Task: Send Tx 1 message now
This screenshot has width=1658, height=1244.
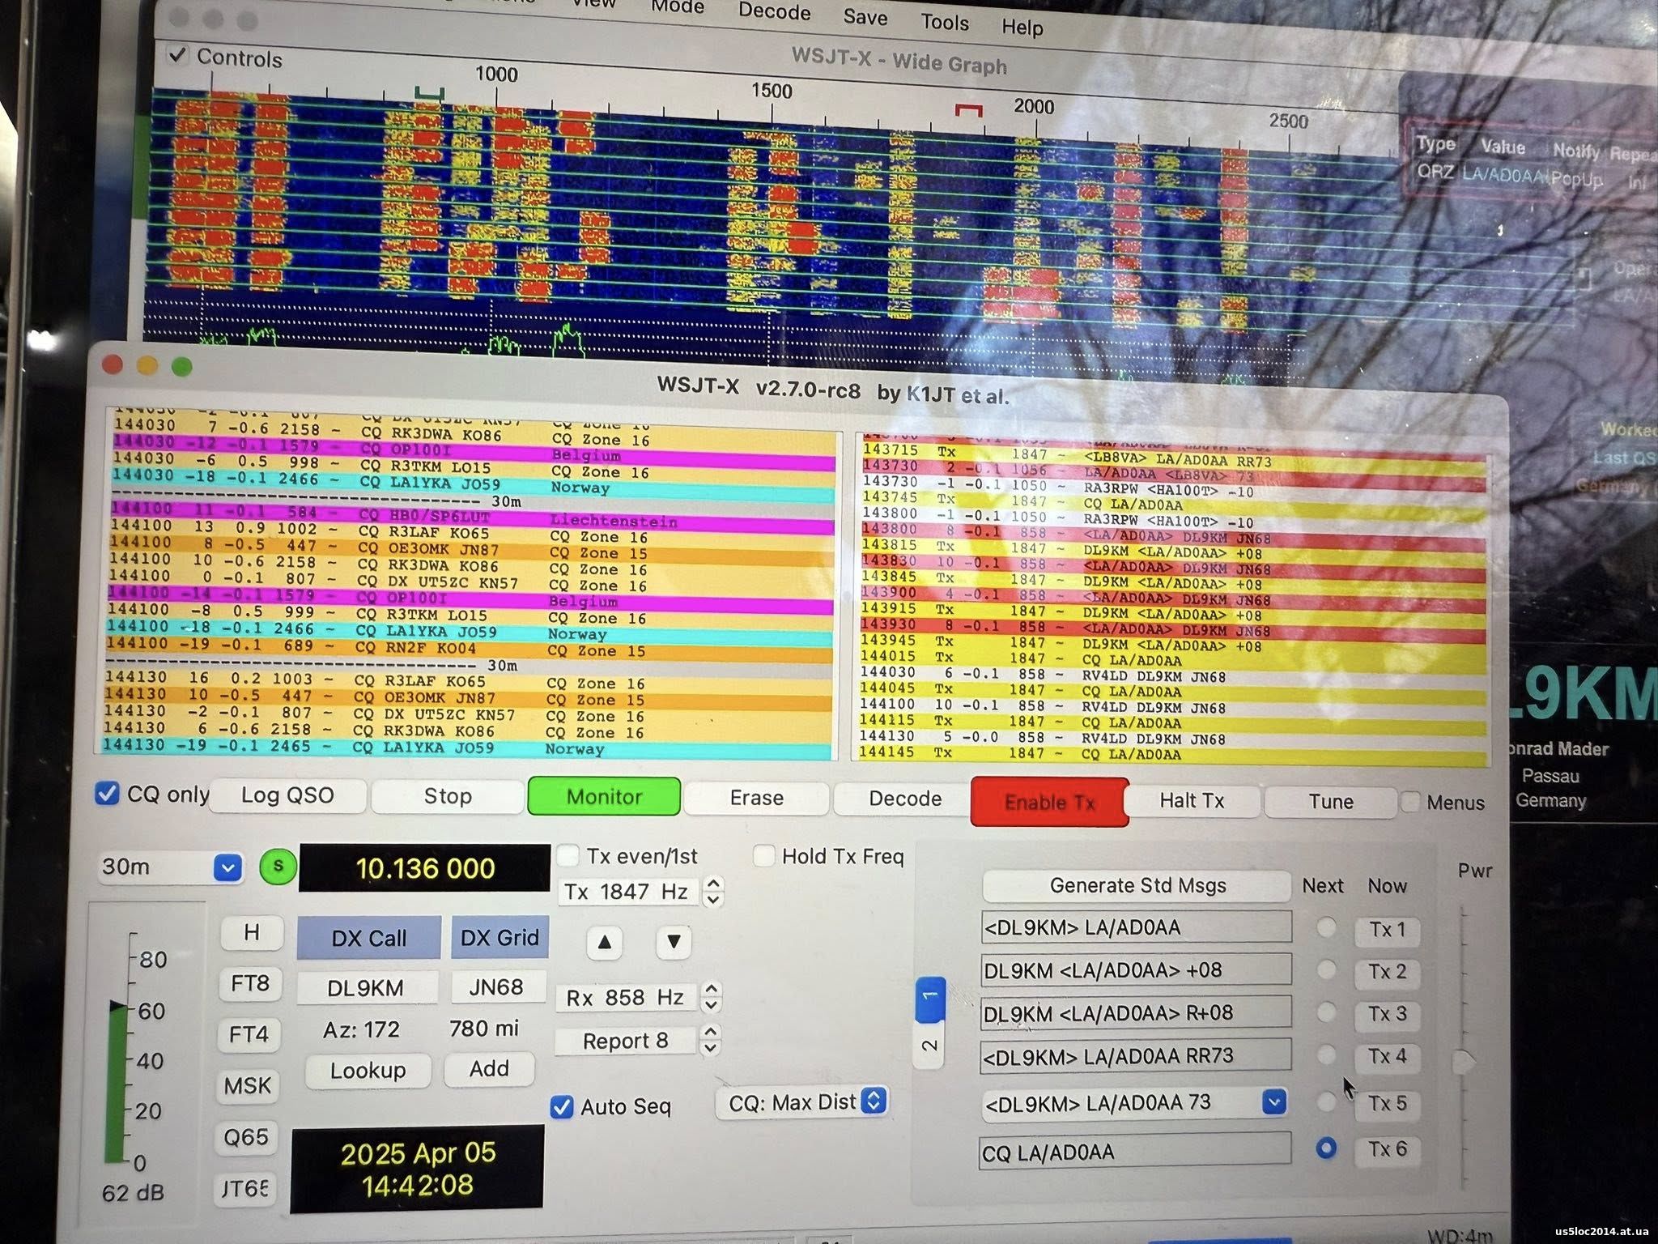Action: tap(1387, 929)
